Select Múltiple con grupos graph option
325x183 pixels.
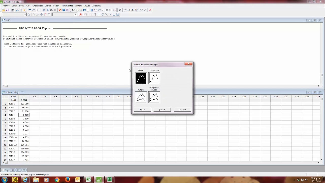point(154,97)
